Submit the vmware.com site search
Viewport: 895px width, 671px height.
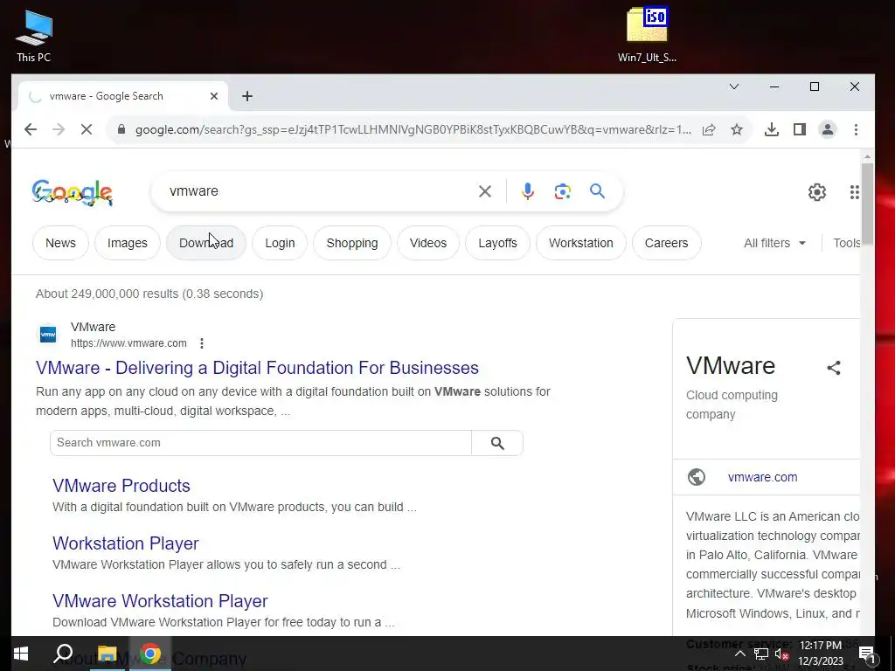(497, 443)
